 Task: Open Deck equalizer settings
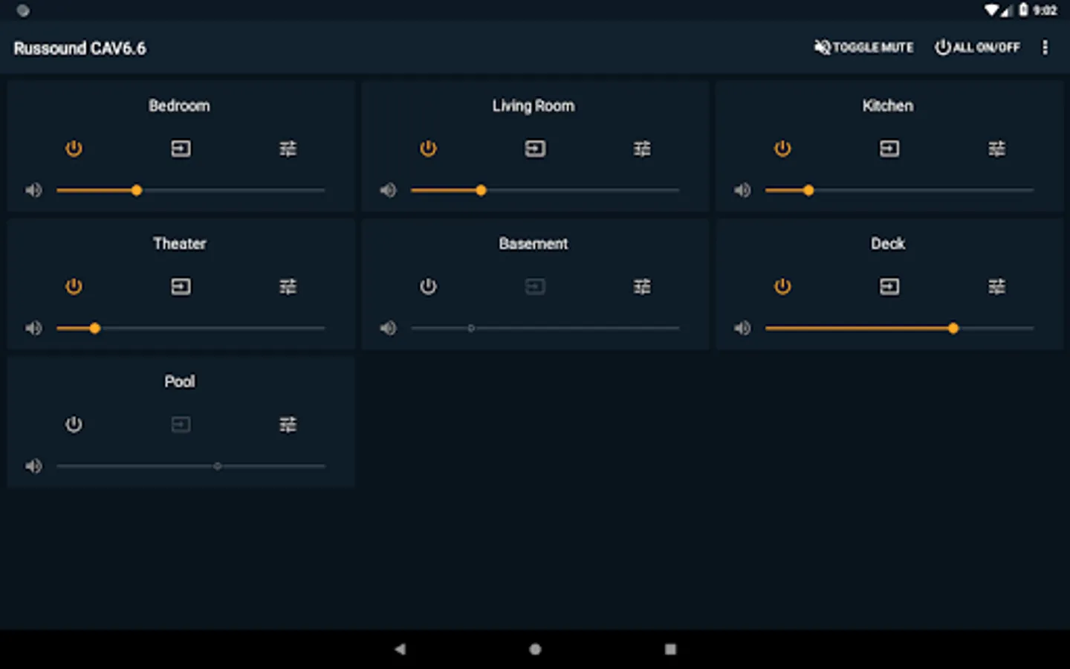tap(996, 286)
